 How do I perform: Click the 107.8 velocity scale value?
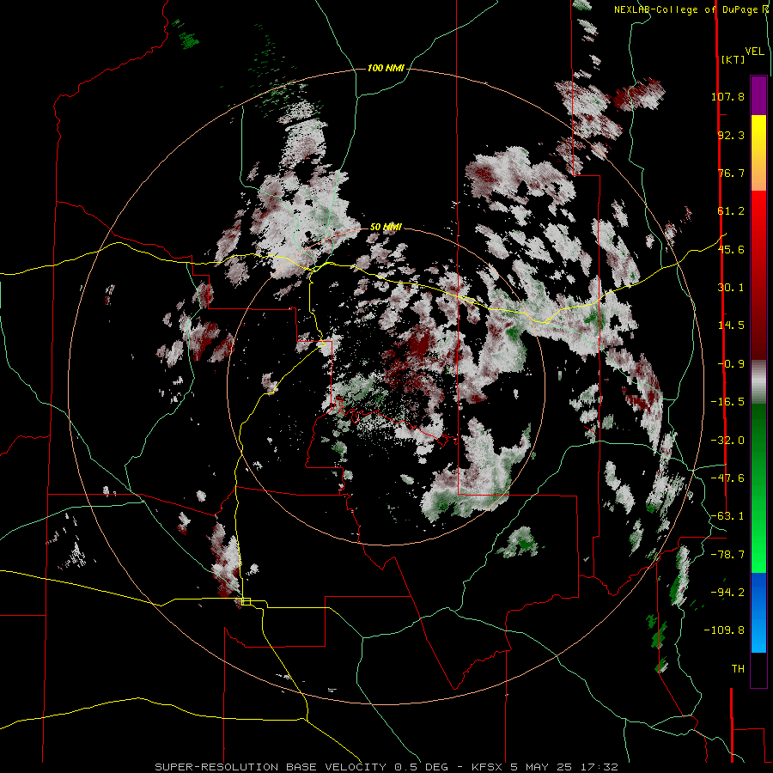tap(727, 96)
